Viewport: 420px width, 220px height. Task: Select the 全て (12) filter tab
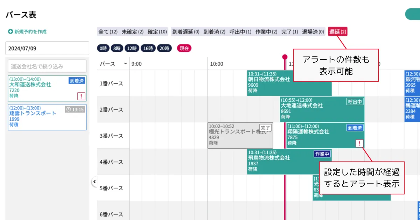pyautogui.click(x=108, y=32)
